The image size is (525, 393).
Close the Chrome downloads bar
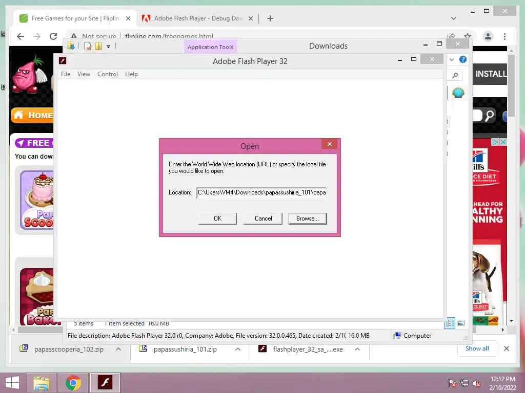coord(506,348)
